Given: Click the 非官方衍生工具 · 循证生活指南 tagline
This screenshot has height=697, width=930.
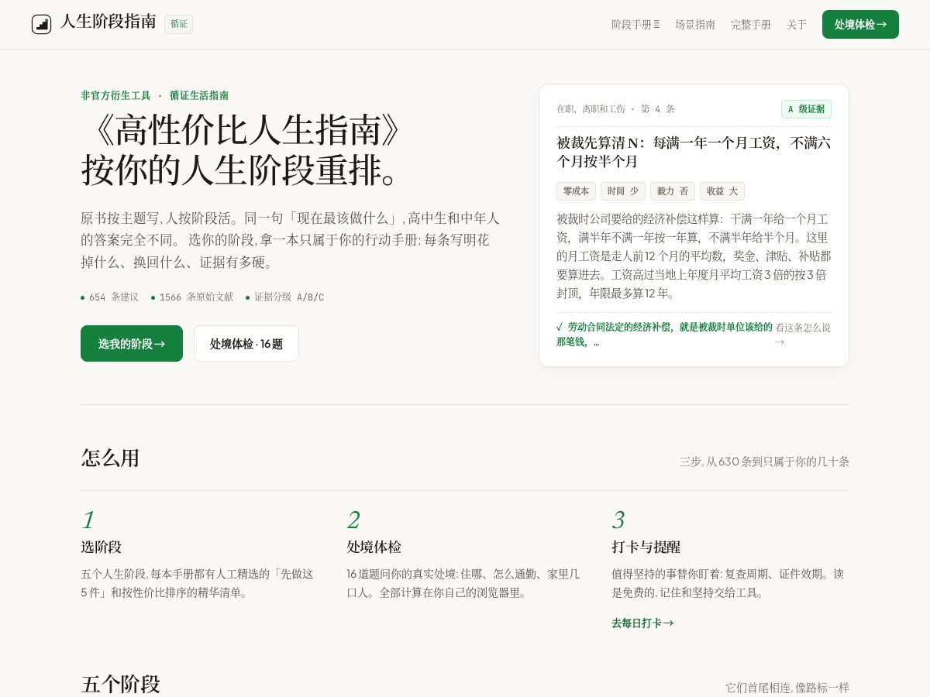Looking at the screenshot, I should 154,95.
